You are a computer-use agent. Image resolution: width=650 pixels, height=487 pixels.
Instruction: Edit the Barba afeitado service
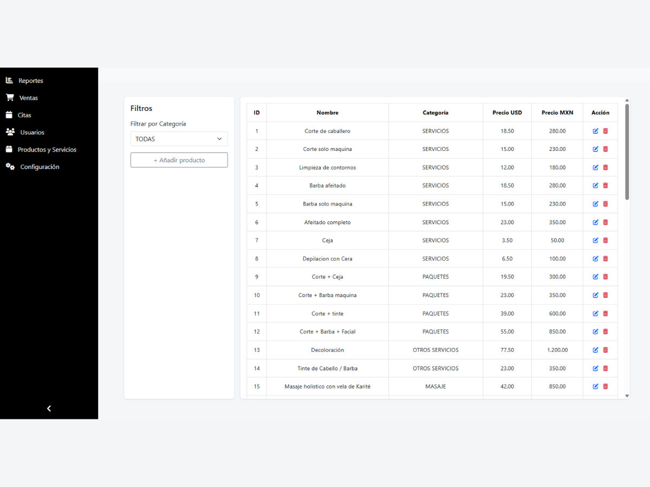click(x=596, y=186)
